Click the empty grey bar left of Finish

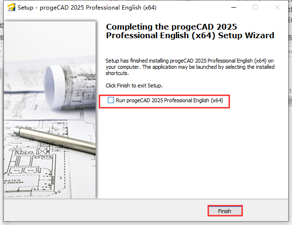point(105,211)
